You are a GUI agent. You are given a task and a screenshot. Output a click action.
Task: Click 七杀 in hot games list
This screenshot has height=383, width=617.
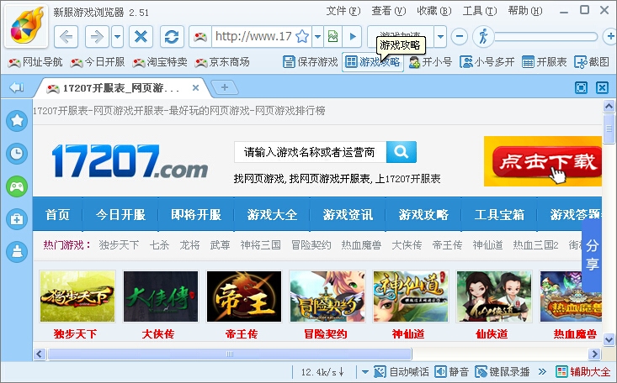point(159,245)
